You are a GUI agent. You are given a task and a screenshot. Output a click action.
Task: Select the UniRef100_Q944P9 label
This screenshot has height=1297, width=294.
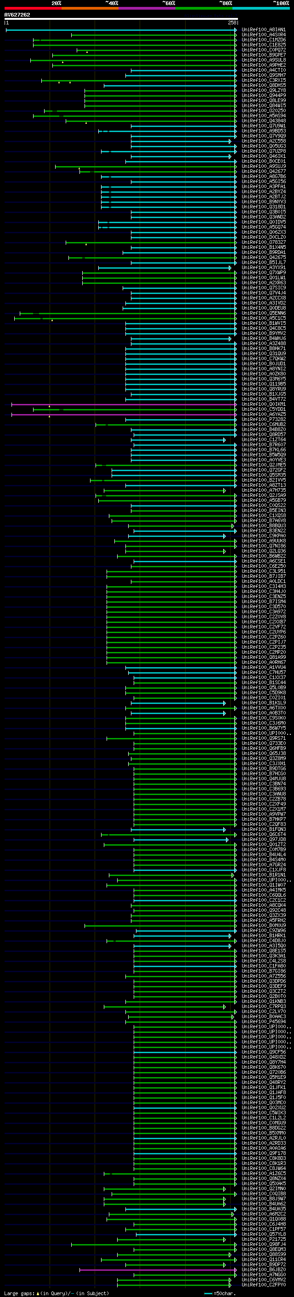tap(264, 96)
